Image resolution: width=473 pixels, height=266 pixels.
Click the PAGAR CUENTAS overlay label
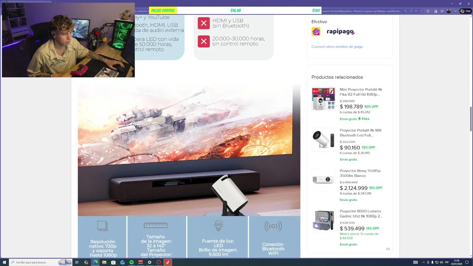tap(163, 11)
